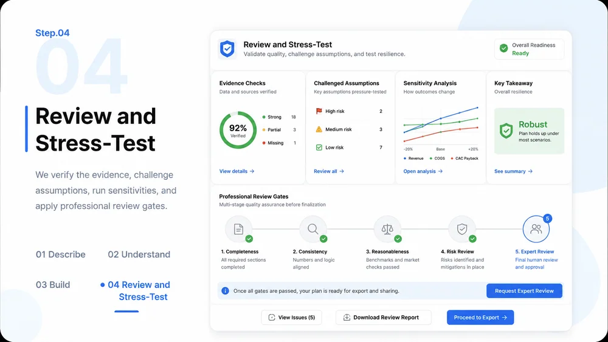The height and width of the screenshot is (342, 608).
Task: Click the Medium risk warning triangle icon
Action: (x=319, y=129)
